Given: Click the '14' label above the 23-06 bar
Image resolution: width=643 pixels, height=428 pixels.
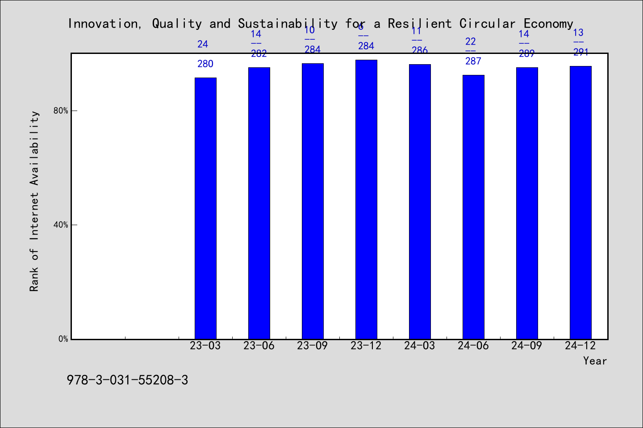Looking at the screenshot, I should (x=256, y=34).
